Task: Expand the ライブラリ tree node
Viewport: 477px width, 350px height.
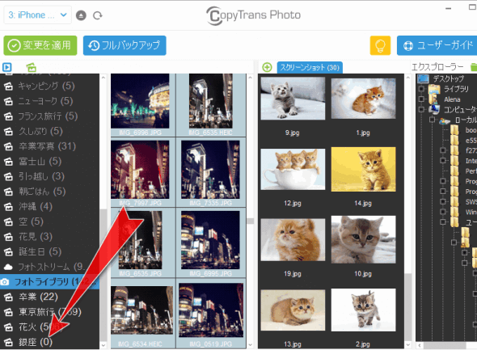Action: click(x=421, y=89)
